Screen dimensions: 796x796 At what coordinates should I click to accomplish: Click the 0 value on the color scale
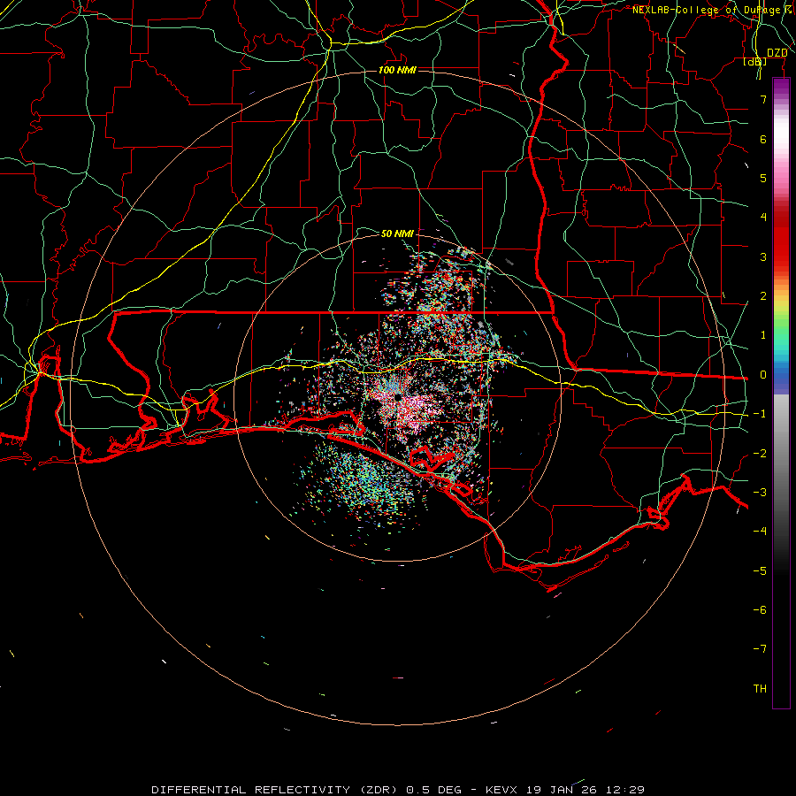[x=763, y=375]
